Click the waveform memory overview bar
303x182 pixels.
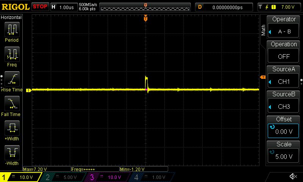point(145,7)
